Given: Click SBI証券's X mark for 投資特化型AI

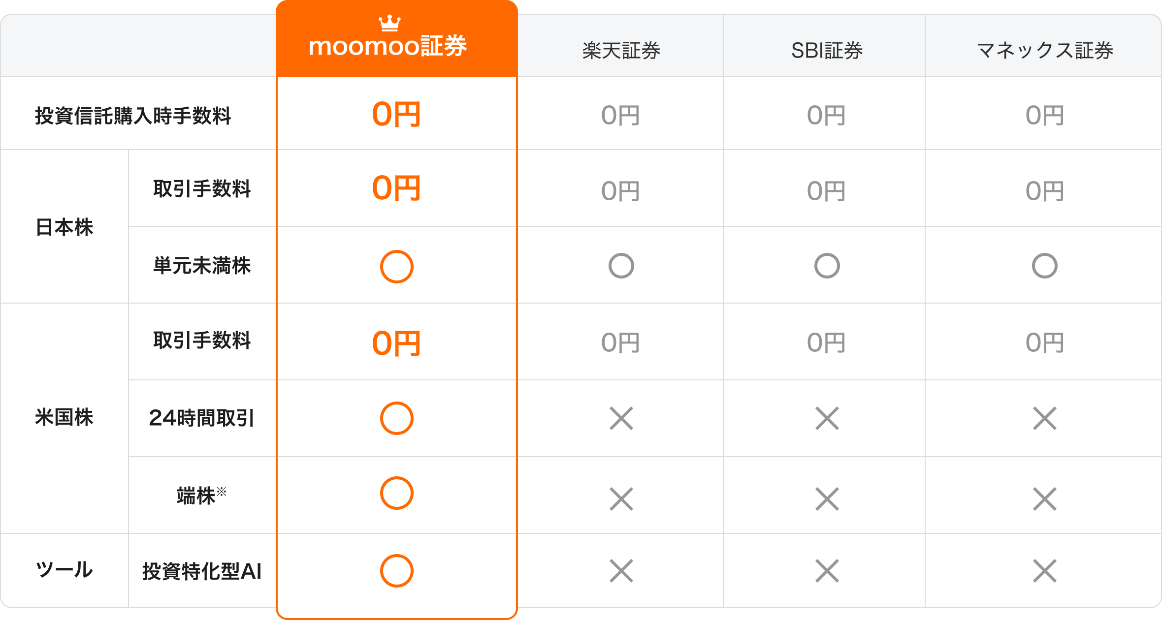Looking at the screenshot, I should click(827, 571).
